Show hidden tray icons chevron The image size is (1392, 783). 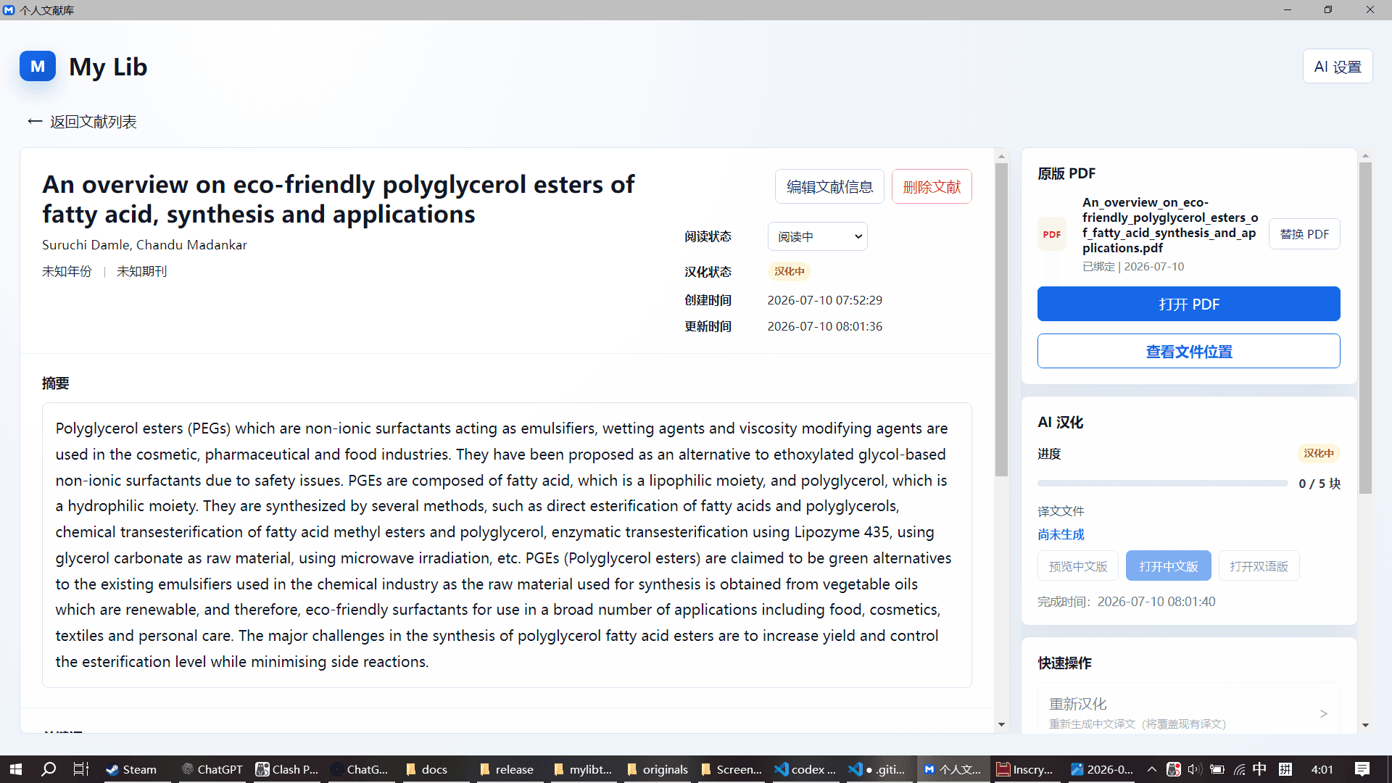tap(1151, 769)
